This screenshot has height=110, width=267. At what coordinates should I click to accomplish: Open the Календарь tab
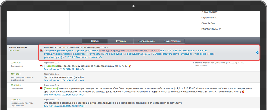(120, 41)
